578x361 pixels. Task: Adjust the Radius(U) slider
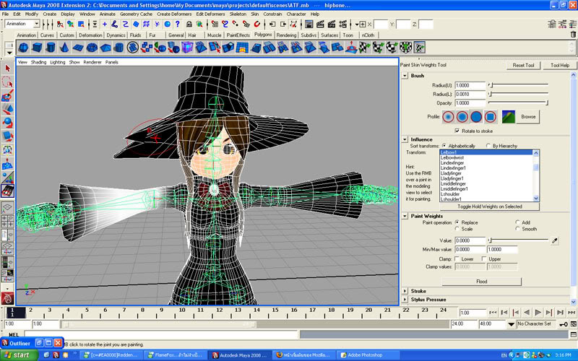point(518,85)
